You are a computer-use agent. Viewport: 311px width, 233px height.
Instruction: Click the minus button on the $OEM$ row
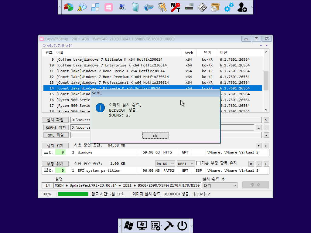tap(266, 128)
